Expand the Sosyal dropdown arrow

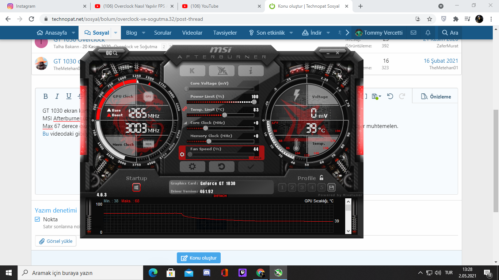pos(116,33)
